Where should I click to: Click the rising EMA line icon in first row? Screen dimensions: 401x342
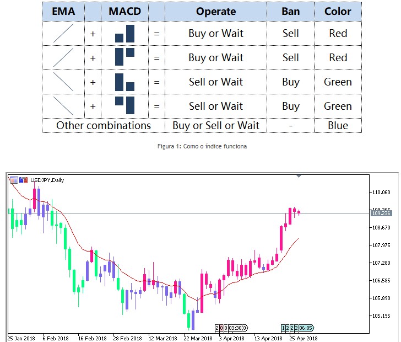point(63,33)
